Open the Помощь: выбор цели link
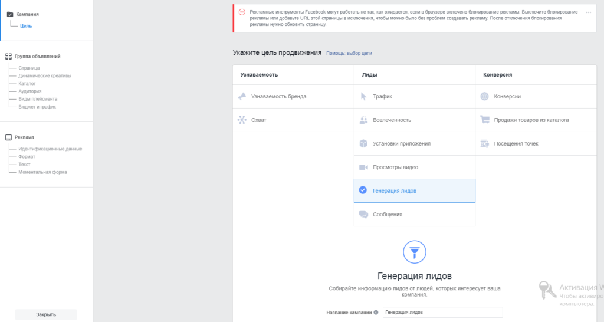604x322 pixels. (x=349, y=53)
